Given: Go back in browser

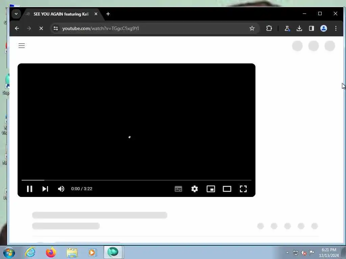Looking at the screenshot, I should (x=17, y=28).
